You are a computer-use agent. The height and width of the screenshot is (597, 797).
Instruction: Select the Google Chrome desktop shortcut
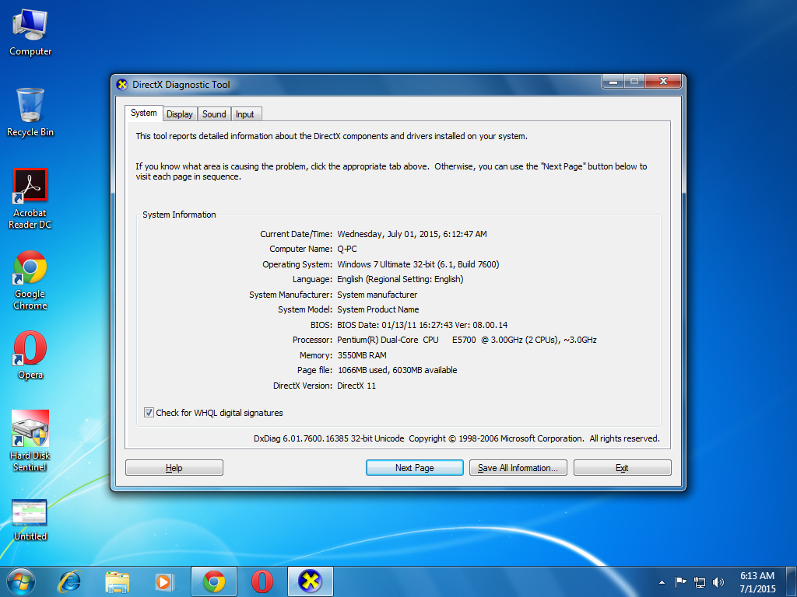30,280
